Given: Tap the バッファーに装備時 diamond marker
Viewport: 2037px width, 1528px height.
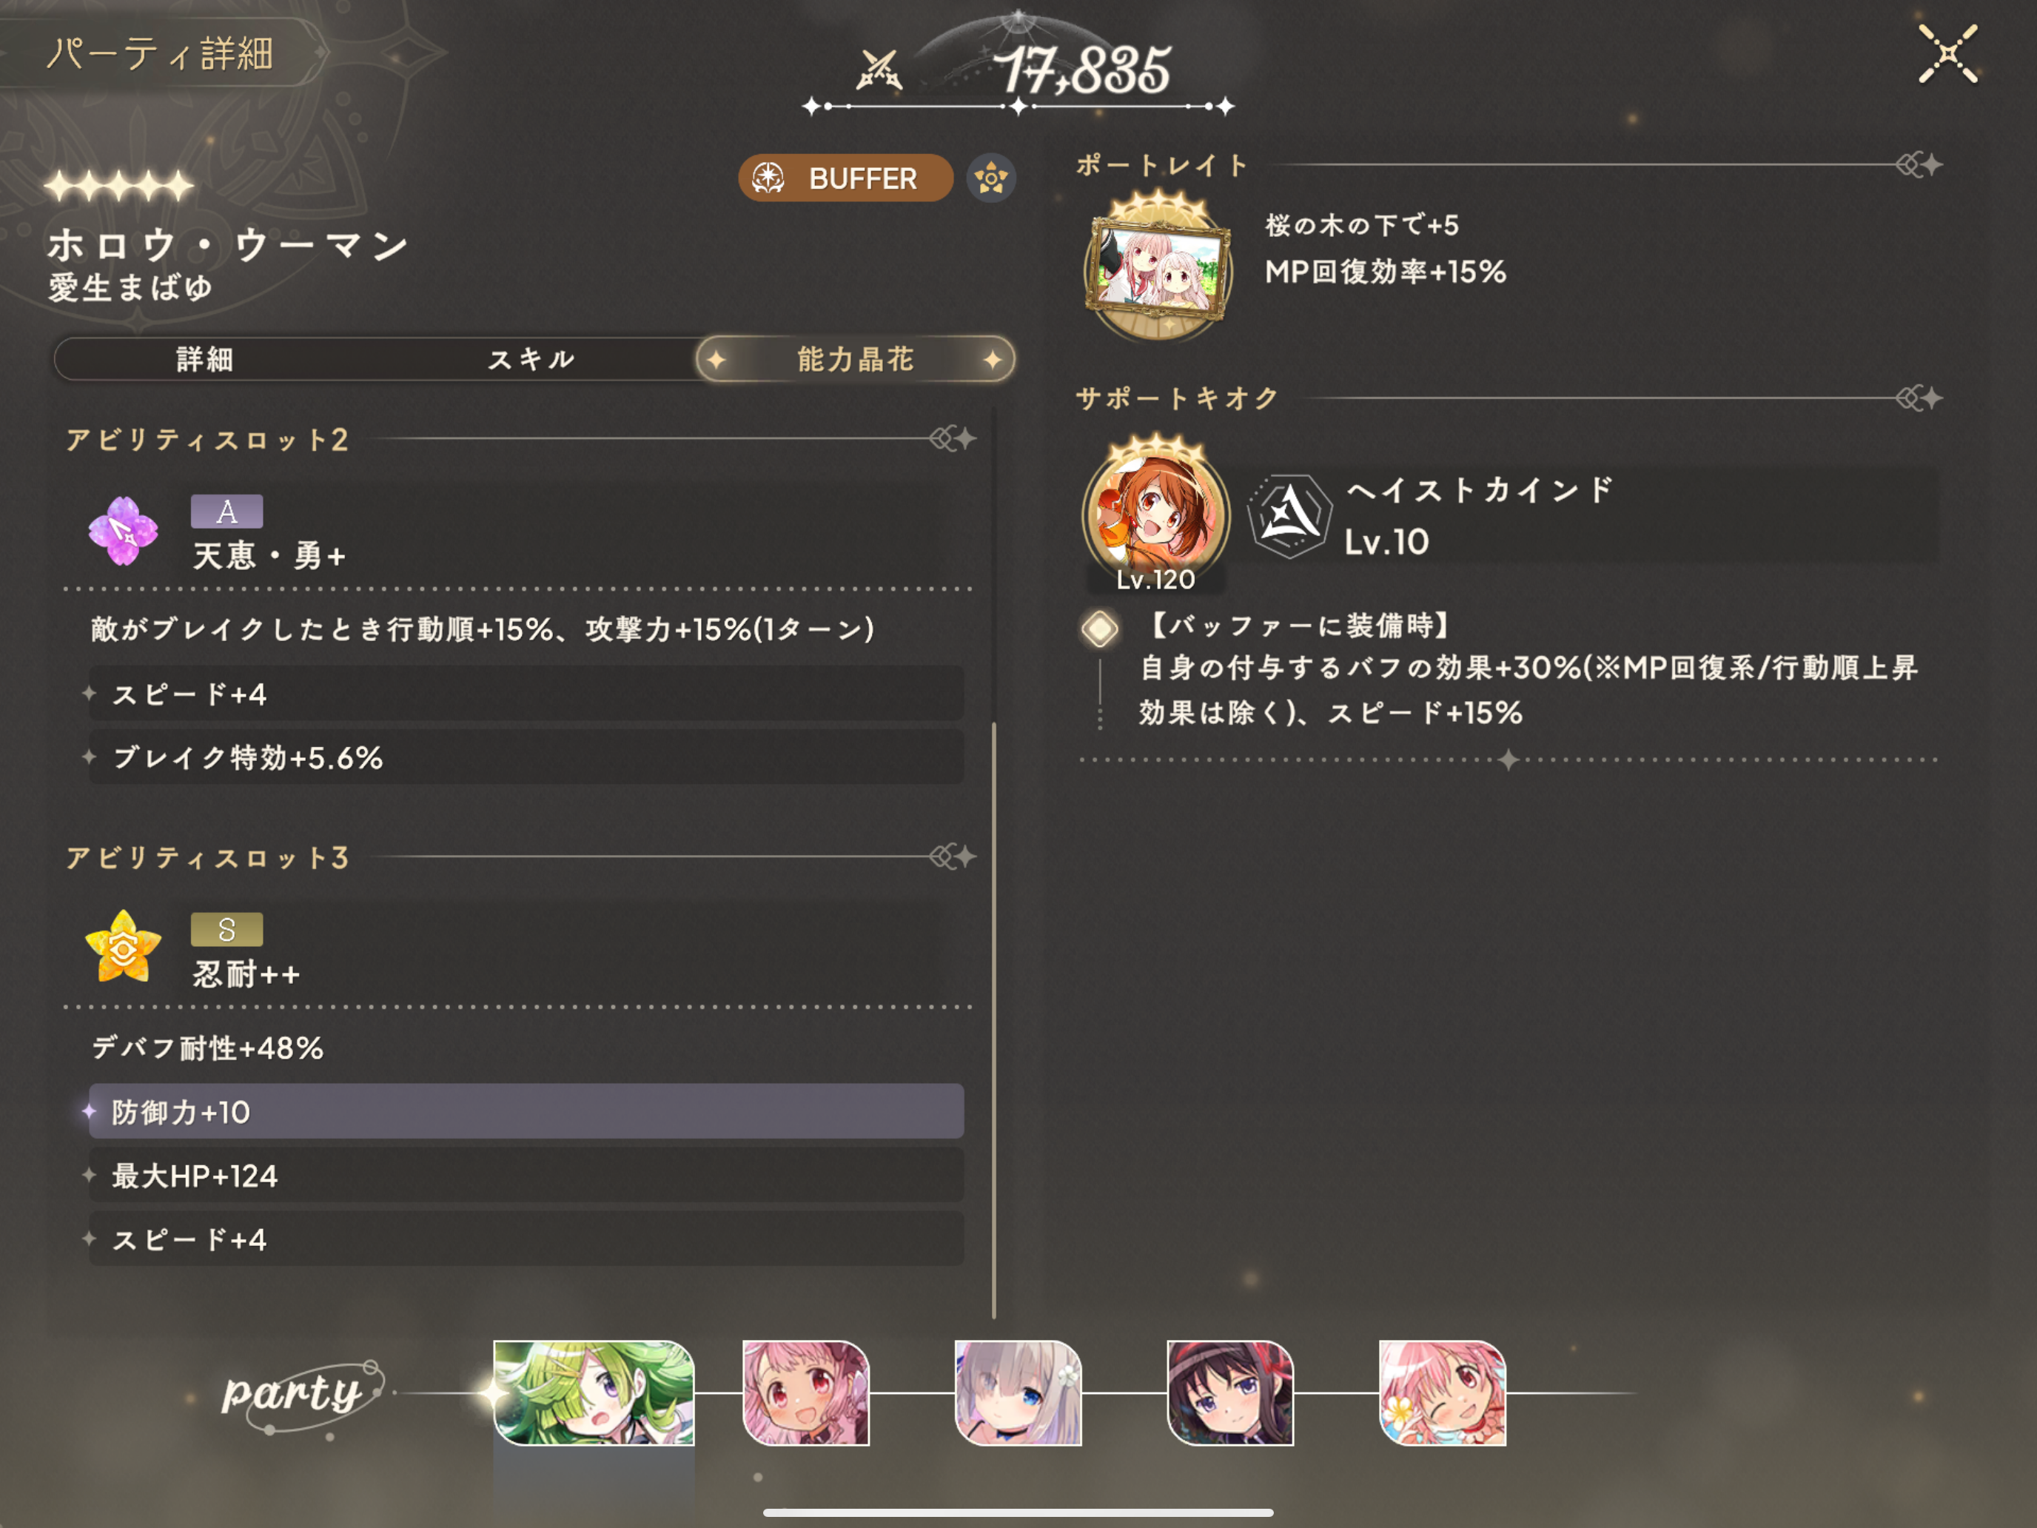Looking at the screenshot, I should click(x=1099, y=629).
